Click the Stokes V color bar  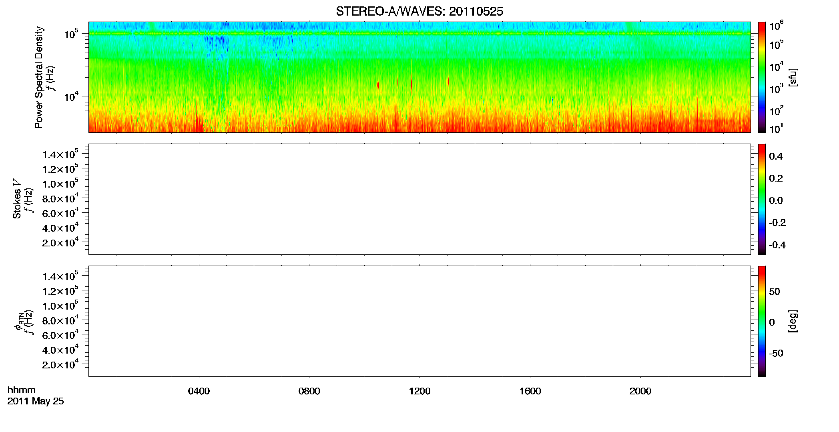click(762, 199)
